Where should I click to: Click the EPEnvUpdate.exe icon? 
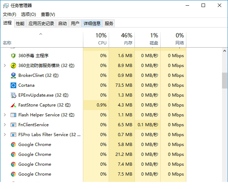coord(13,95)
